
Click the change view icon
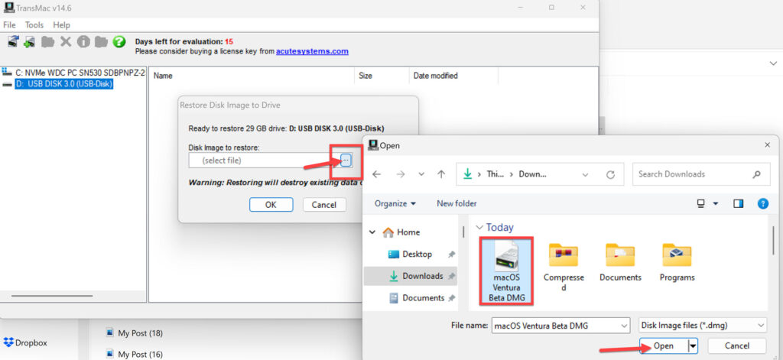coord(701,204)
